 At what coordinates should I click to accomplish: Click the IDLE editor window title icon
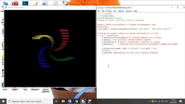pyautogui.click(x=99, y=8)
